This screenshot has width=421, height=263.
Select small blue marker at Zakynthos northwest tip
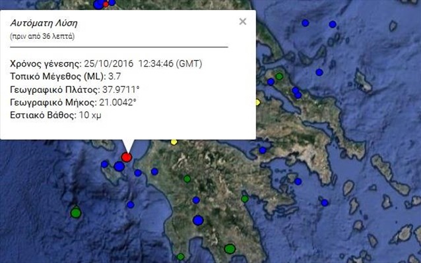coord(104,164)
